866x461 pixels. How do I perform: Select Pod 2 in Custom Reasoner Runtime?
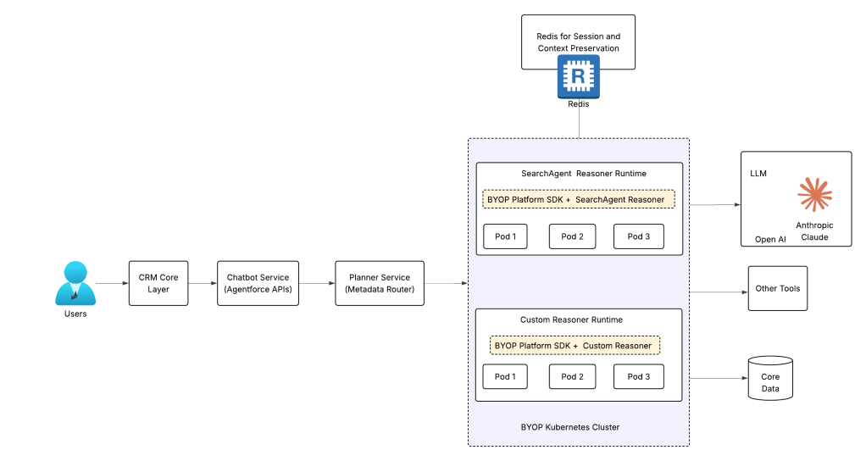[572, 376]
